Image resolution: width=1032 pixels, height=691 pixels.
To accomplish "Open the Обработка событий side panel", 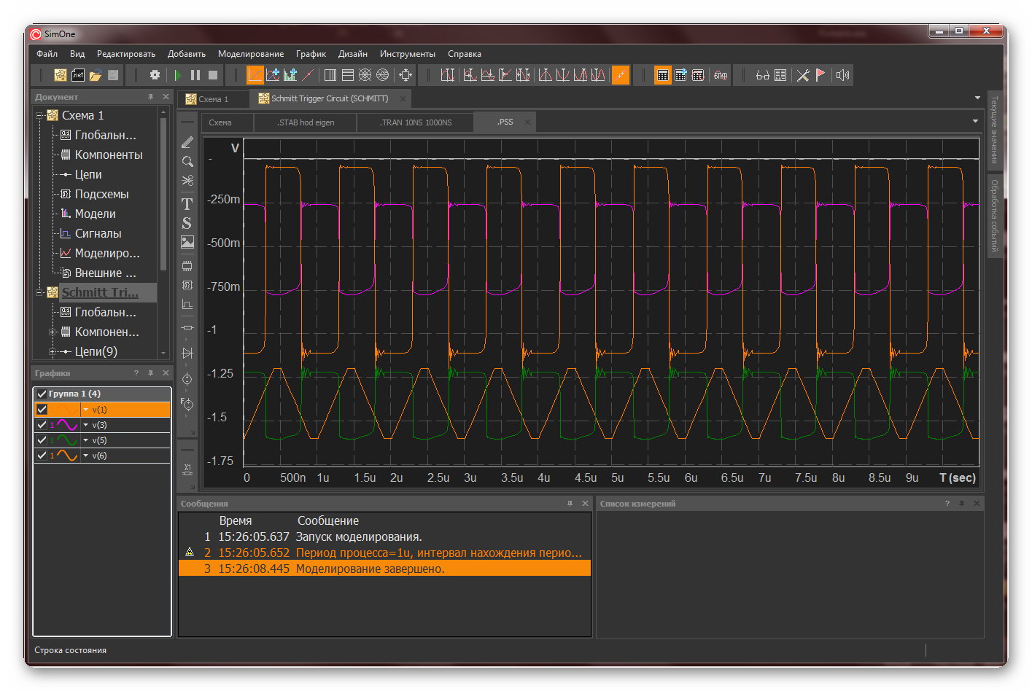I will pyautogui.click(x=993, y=216).
